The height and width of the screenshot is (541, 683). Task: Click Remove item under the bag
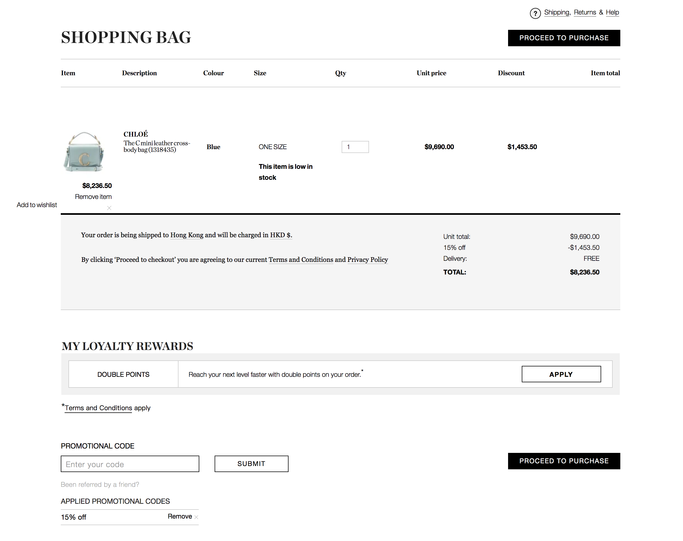(x=93, y=197)
